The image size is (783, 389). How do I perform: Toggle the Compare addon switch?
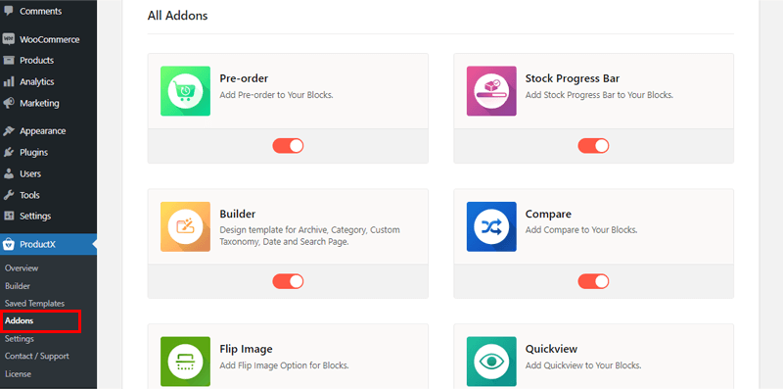pos(594,281)
